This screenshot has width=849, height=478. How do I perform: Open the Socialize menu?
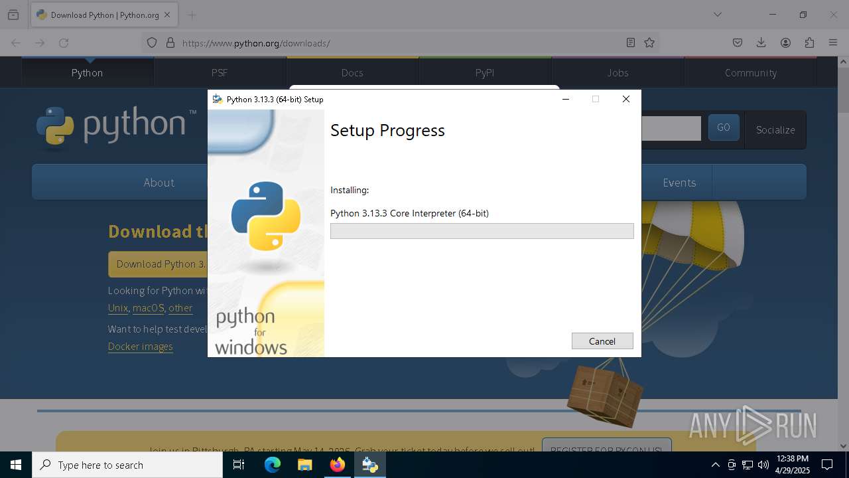(775, 129)
